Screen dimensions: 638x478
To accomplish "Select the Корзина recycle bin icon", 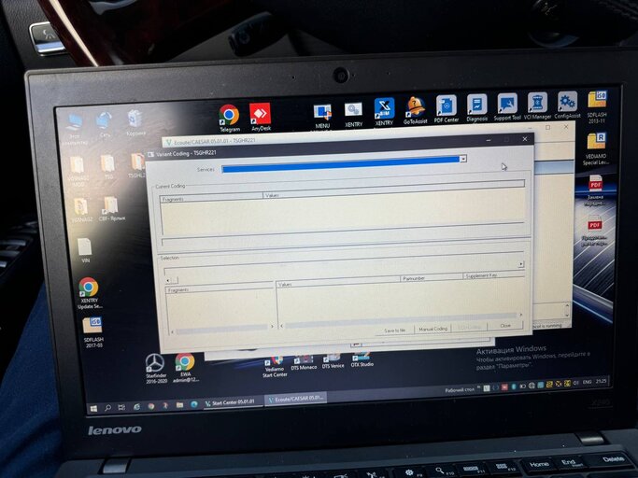I will (x=135, y=122).
